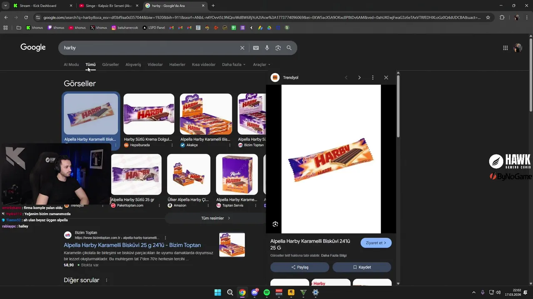Open Chrome apps grid in bookmarks bar
Screen dimensions: 533x299
point(5,28)
